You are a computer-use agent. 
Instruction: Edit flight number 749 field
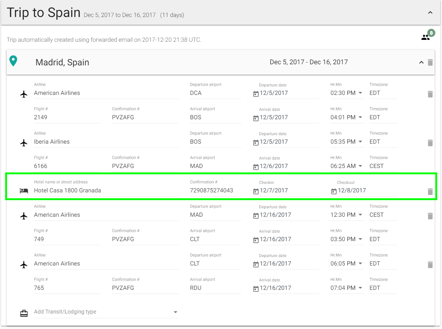click(67, 239)
